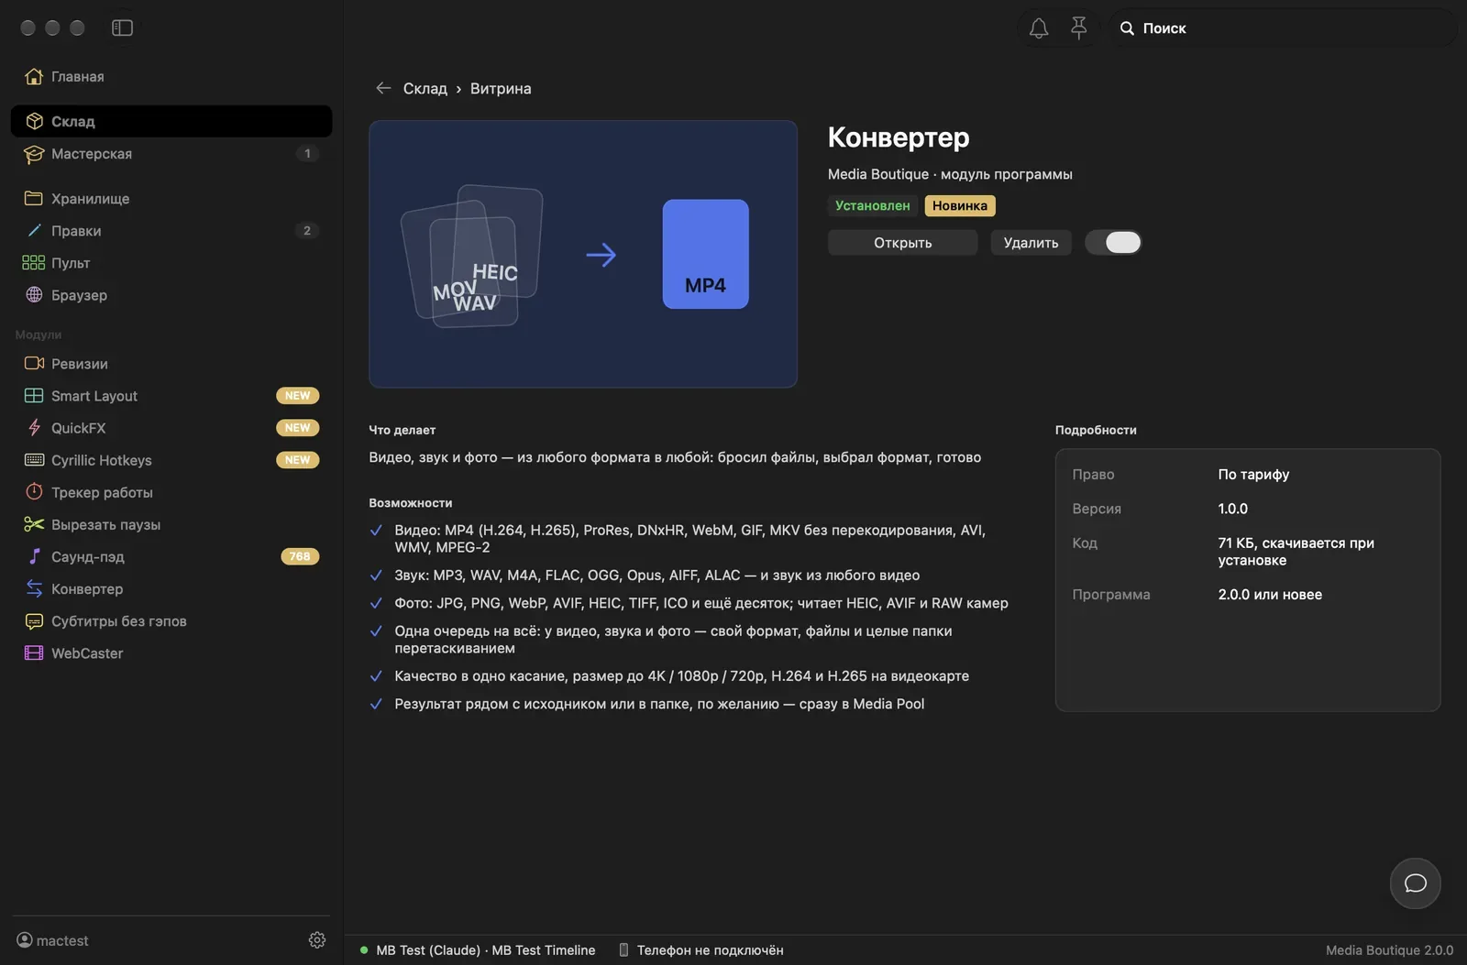1467x965 pixels.
Task: Click the Саунд-пэд music note icon
Action: click(x=34, y=556)
